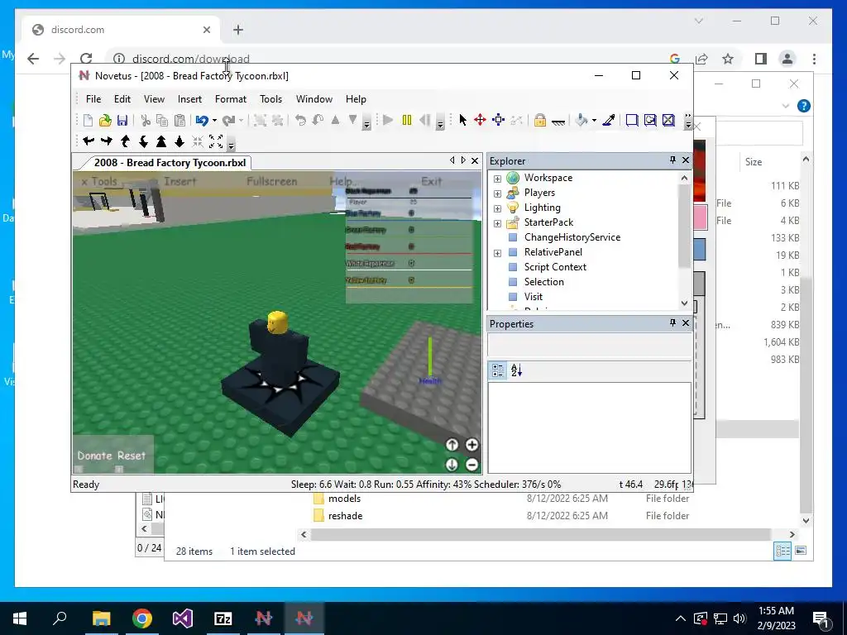Click the Group selection icon
847x635 pixels.
point(260,121)
